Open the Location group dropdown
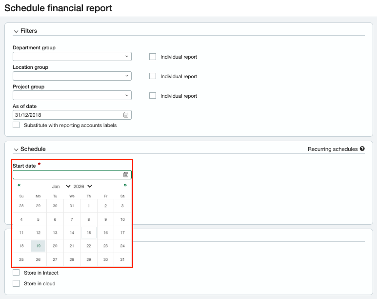 (72, 76)
